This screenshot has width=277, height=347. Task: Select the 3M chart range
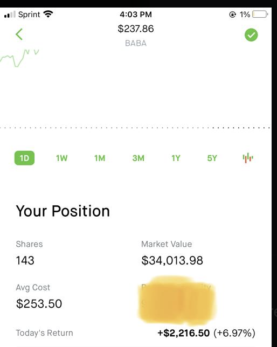(138, 158)
